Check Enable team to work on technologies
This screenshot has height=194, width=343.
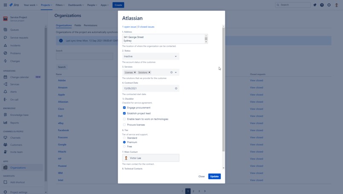(124, 119)
